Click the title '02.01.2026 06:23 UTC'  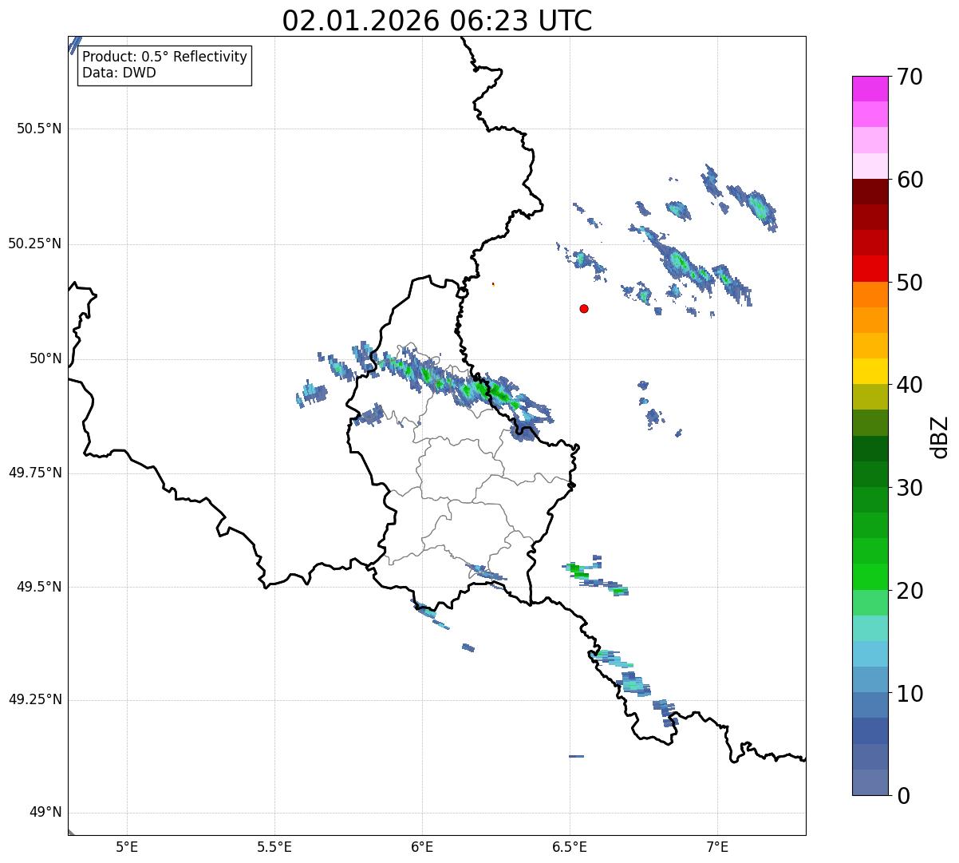[437, 21]
